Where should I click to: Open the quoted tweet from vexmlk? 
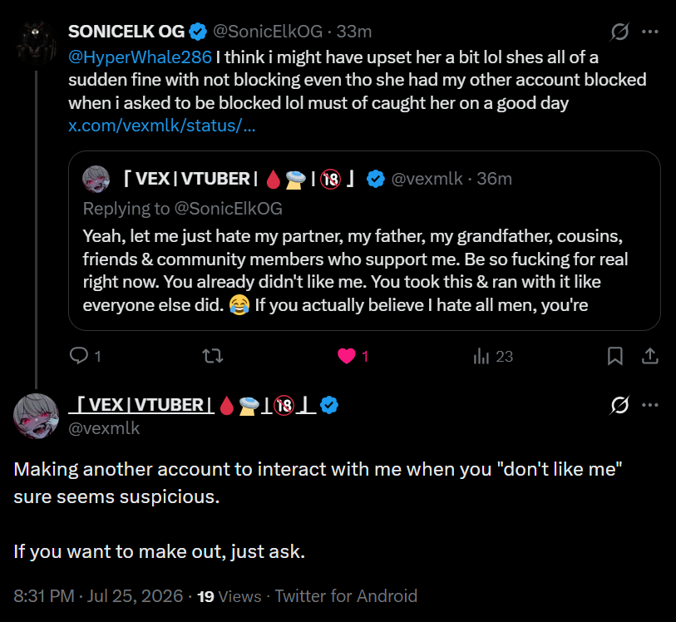[364, 240]
